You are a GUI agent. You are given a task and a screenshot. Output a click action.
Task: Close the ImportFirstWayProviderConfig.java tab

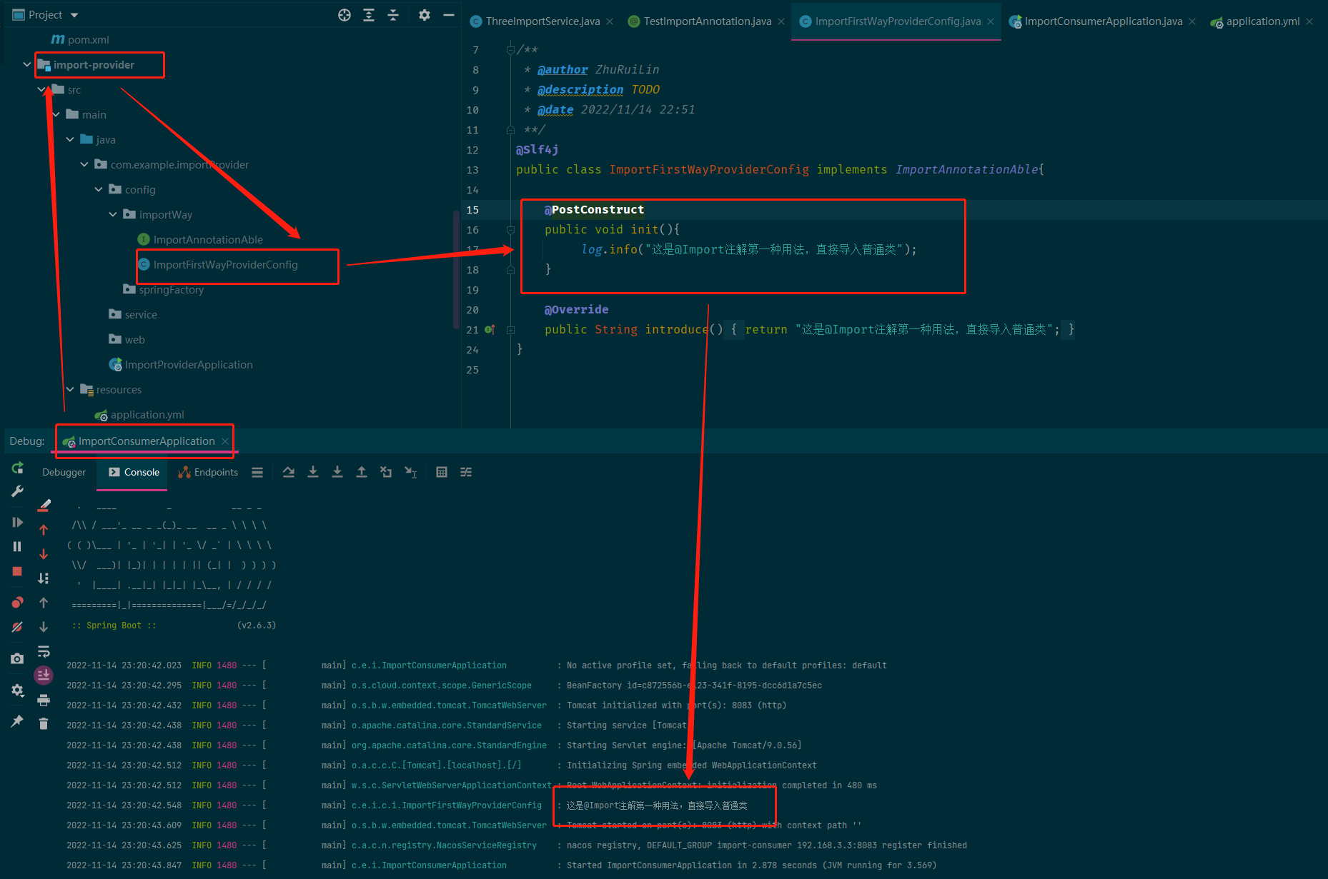click(991, 21)
